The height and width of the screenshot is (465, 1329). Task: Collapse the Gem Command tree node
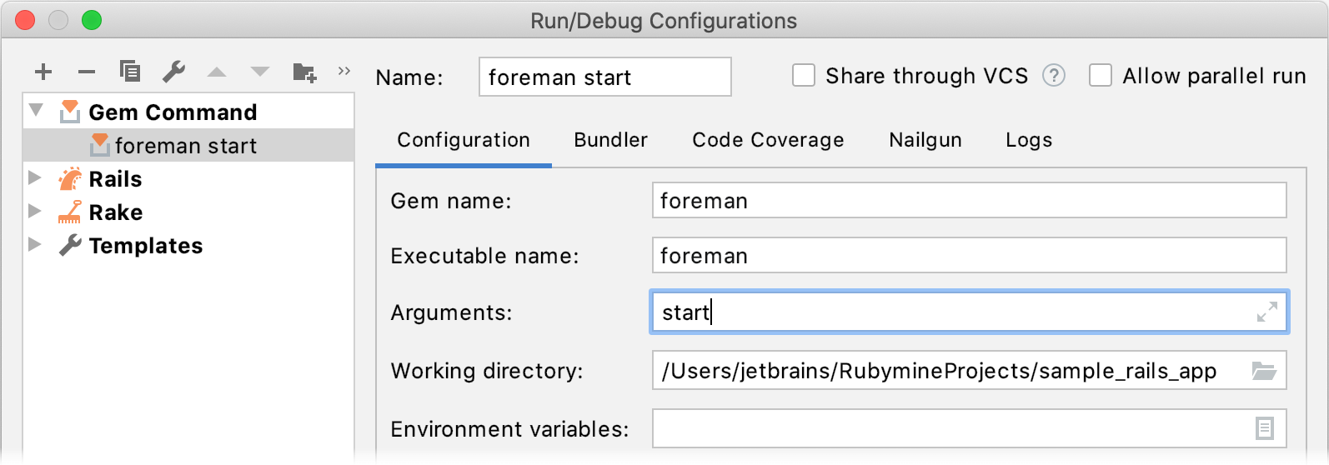click(x=36, y=111)
